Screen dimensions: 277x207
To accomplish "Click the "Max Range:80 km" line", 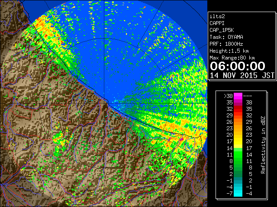I will (232, 58).
